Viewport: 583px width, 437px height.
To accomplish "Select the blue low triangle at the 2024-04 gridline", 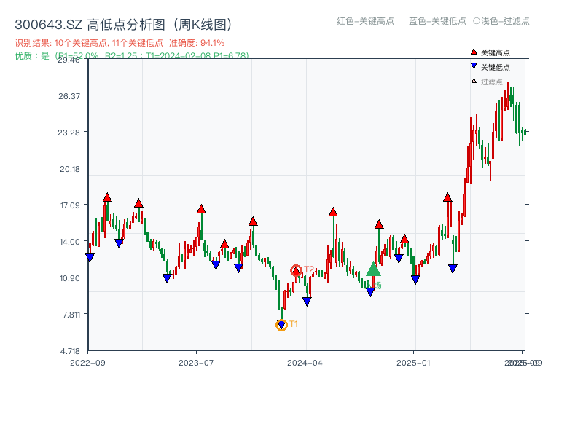I will tap(307, 302).
